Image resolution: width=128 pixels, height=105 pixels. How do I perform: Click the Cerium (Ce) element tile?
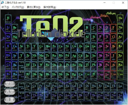pos(35,87)
